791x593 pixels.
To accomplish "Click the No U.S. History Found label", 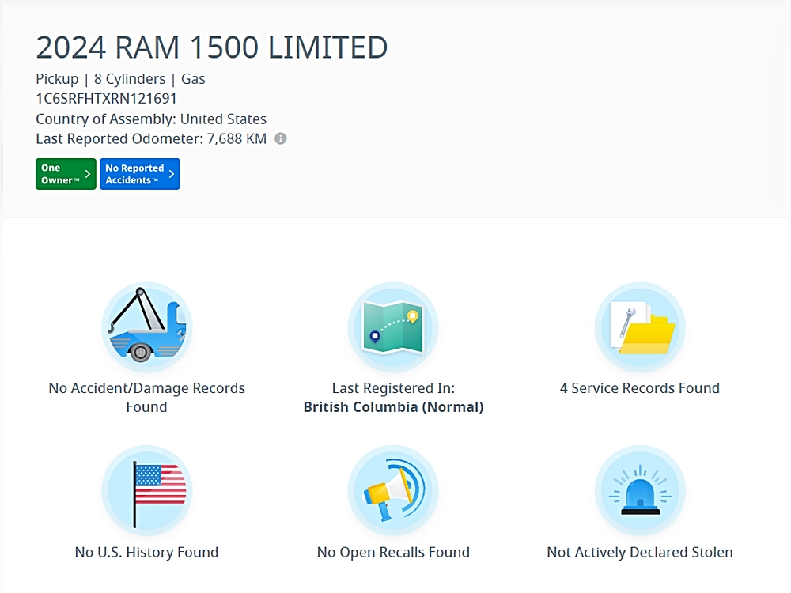I will 146,552.
